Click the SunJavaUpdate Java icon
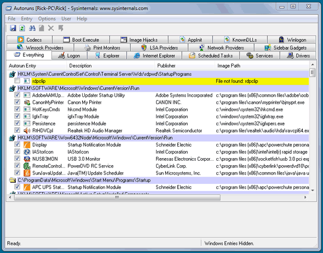The image size is (323, 253). click(27, 173)
